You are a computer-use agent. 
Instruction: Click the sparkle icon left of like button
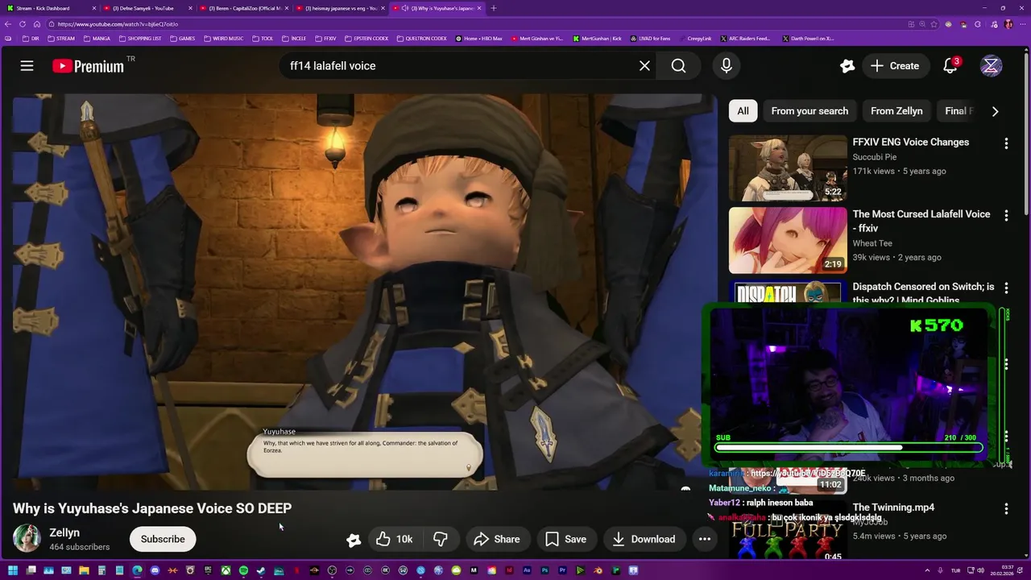click(354, 540)
